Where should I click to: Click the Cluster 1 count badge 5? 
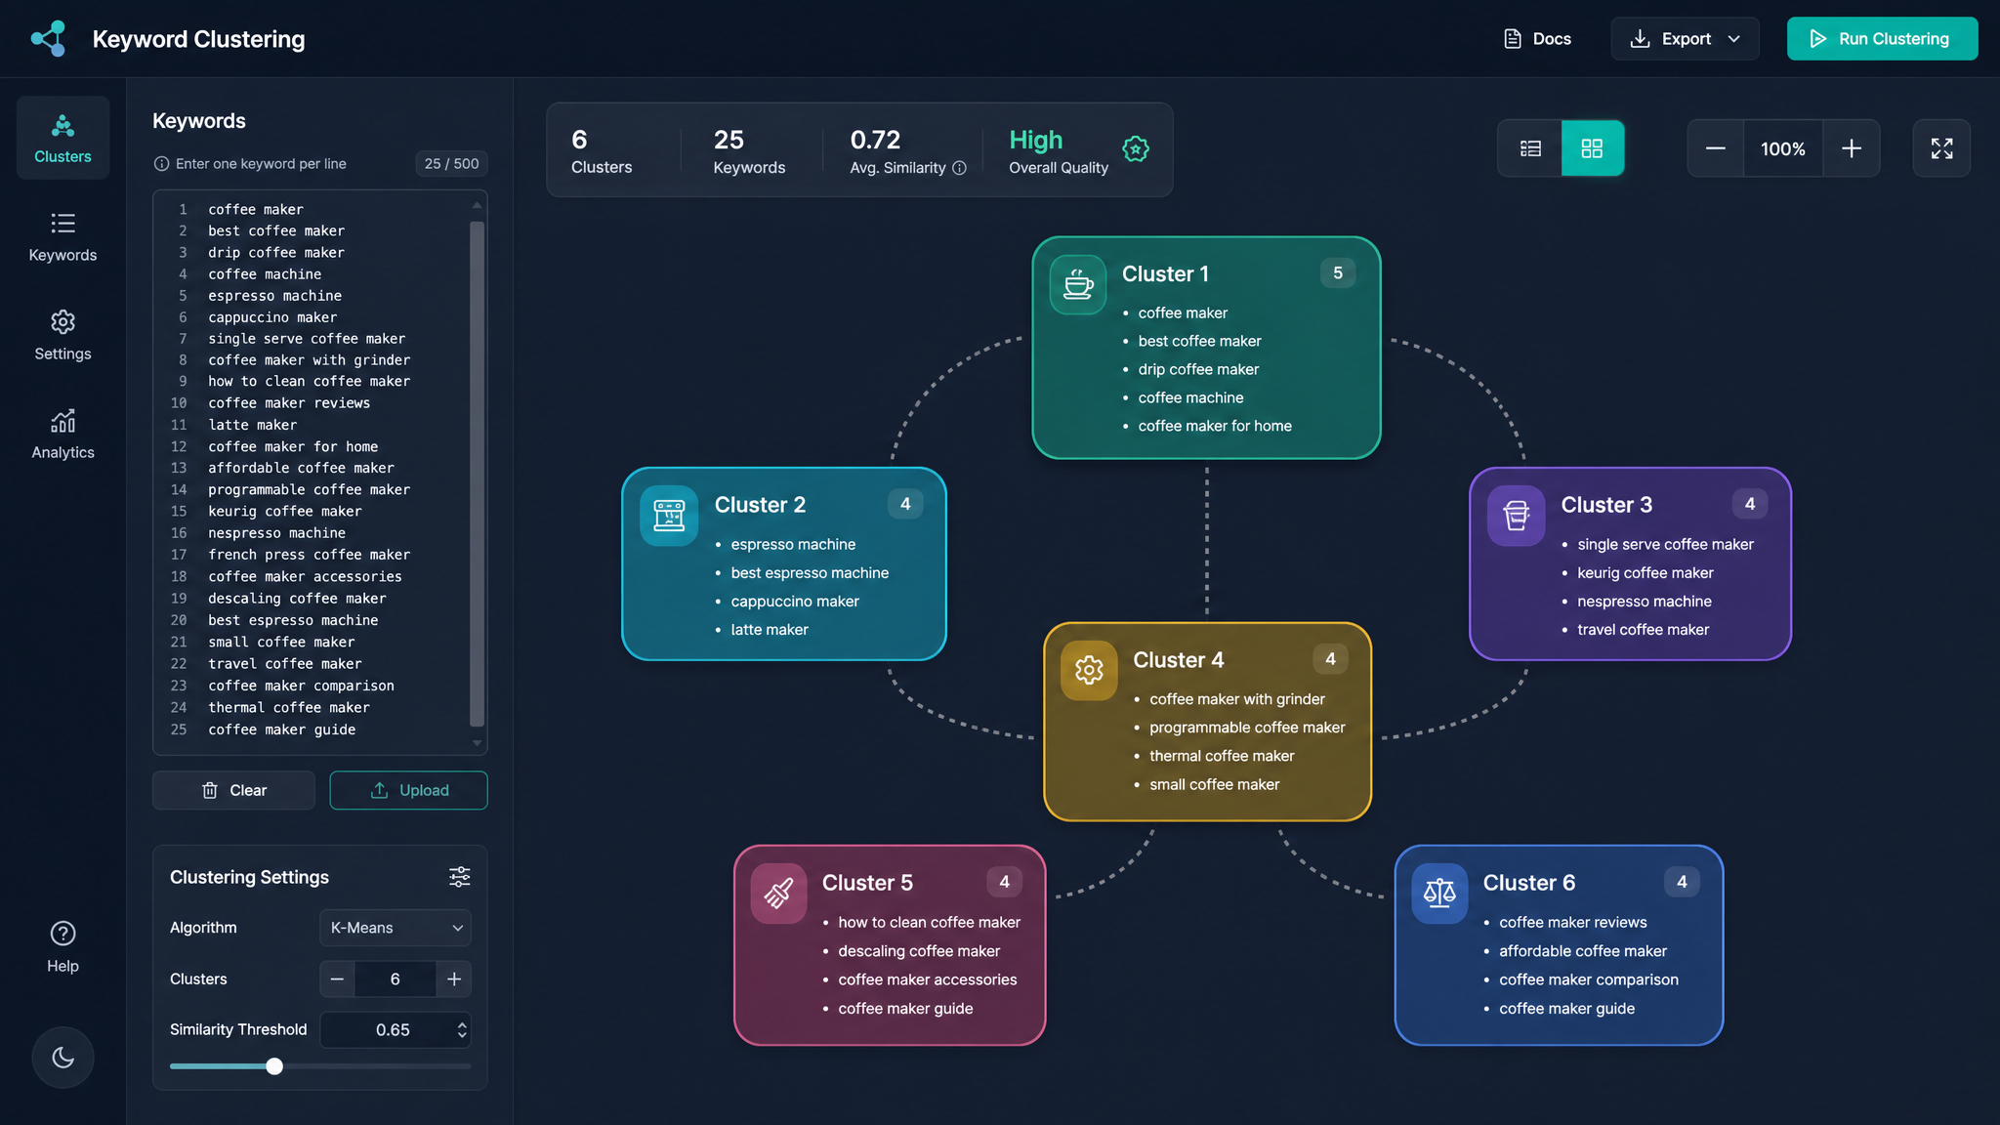tap(1338, 273)
